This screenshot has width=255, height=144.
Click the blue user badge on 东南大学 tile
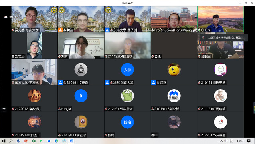pyautogui.click(x=107, y=30)
